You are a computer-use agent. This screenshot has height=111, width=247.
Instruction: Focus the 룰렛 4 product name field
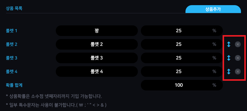point(97,71)
